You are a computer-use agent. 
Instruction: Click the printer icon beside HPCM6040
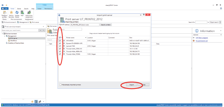tap(64, 41)
